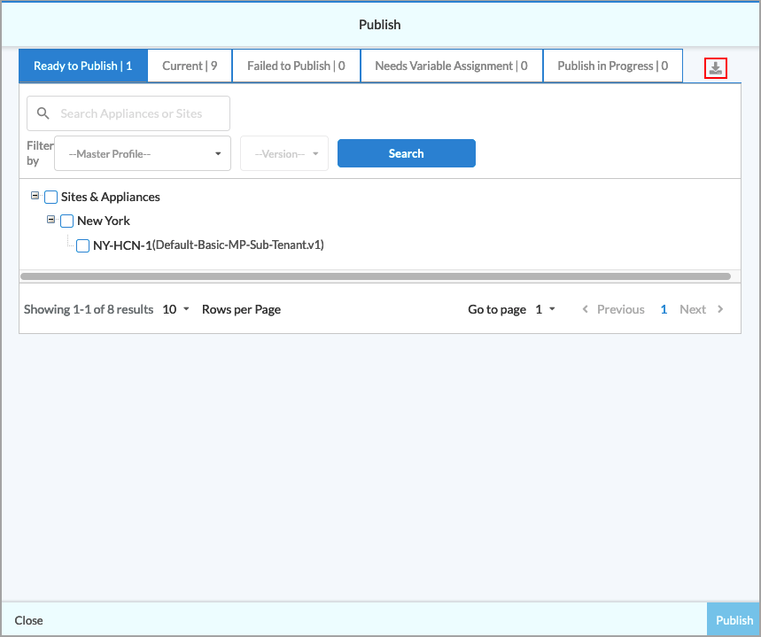Open the Version filter dropdown
Screen dimensions: 761x637
coord(284,154)
